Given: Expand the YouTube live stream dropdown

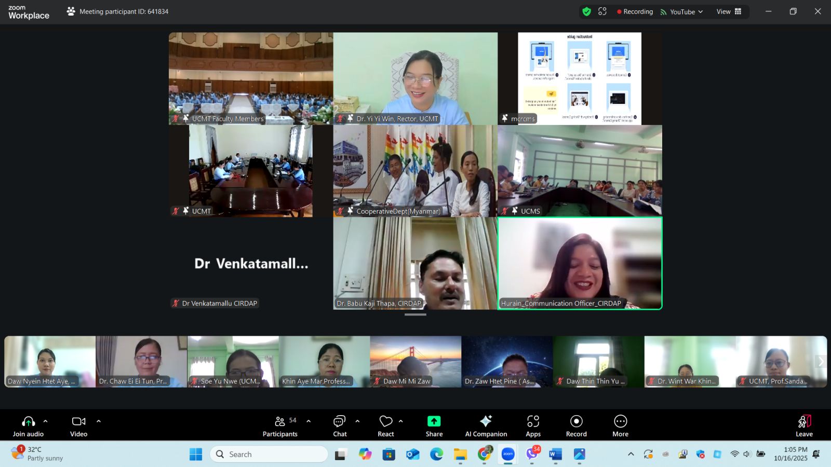Looking at the screenshot, I should tap(682, 11).
